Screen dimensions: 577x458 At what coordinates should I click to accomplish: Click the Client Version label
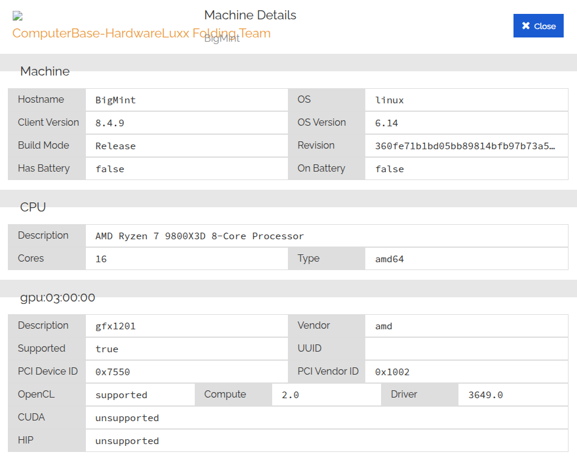48,122
